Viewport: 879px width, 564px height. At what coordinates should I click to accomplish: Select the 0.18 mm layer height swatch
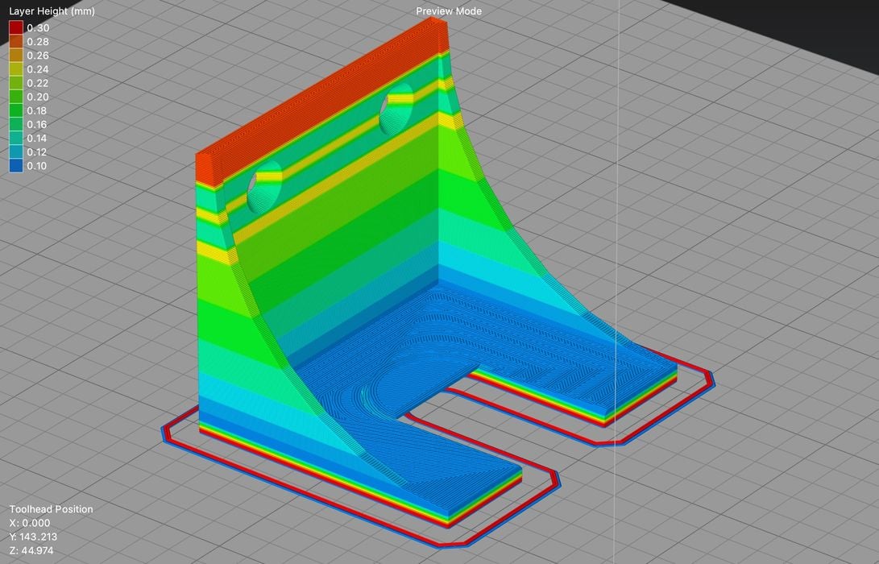click(15, 112)
